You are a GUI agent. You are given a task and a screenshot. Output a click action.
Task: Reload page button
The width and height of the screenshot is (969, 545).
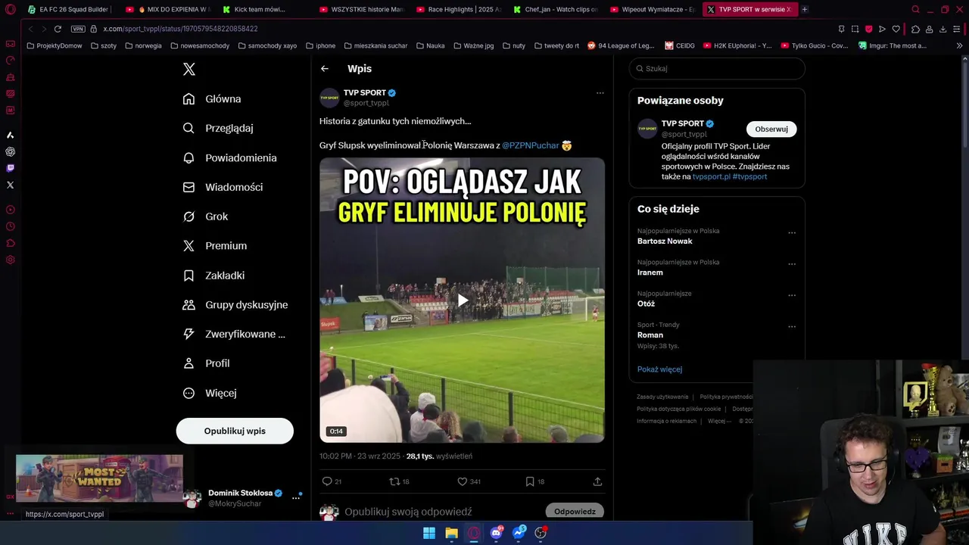(x=58, y=29)
